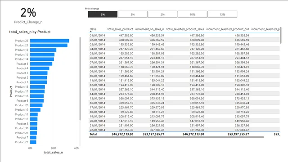Click total_sales_product value 287,651.10

tap(126, 58)
